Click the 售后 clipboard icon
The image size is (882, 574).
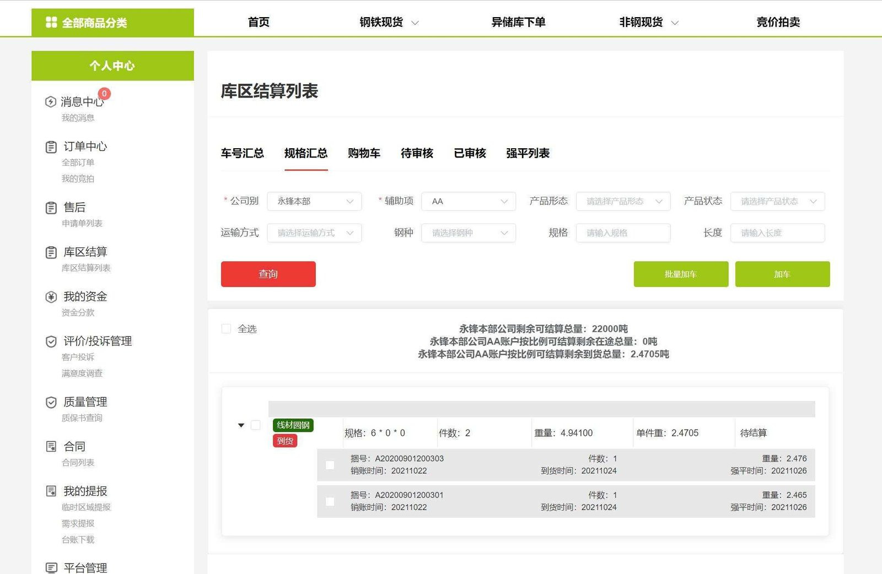coord(51,208)
